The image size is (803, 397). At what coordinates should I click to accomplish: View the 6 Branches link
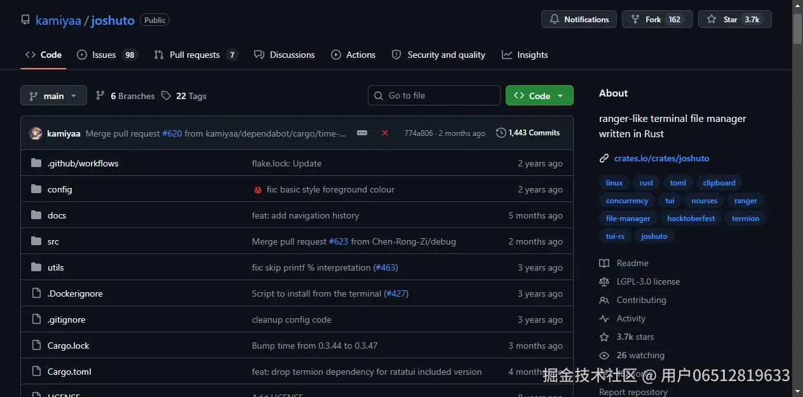(x=125, y=96)
